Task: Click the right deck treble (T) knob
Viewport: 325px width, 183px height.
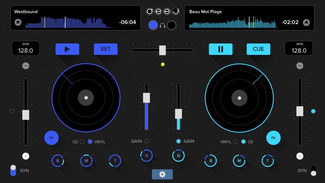Action: click(x=268, y=160)
